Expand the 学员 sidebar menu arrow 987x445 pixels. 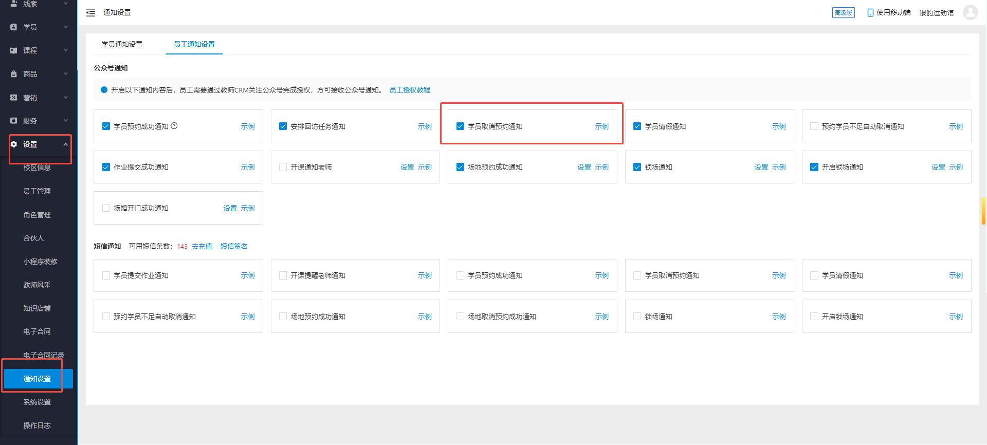pos(65,27)
